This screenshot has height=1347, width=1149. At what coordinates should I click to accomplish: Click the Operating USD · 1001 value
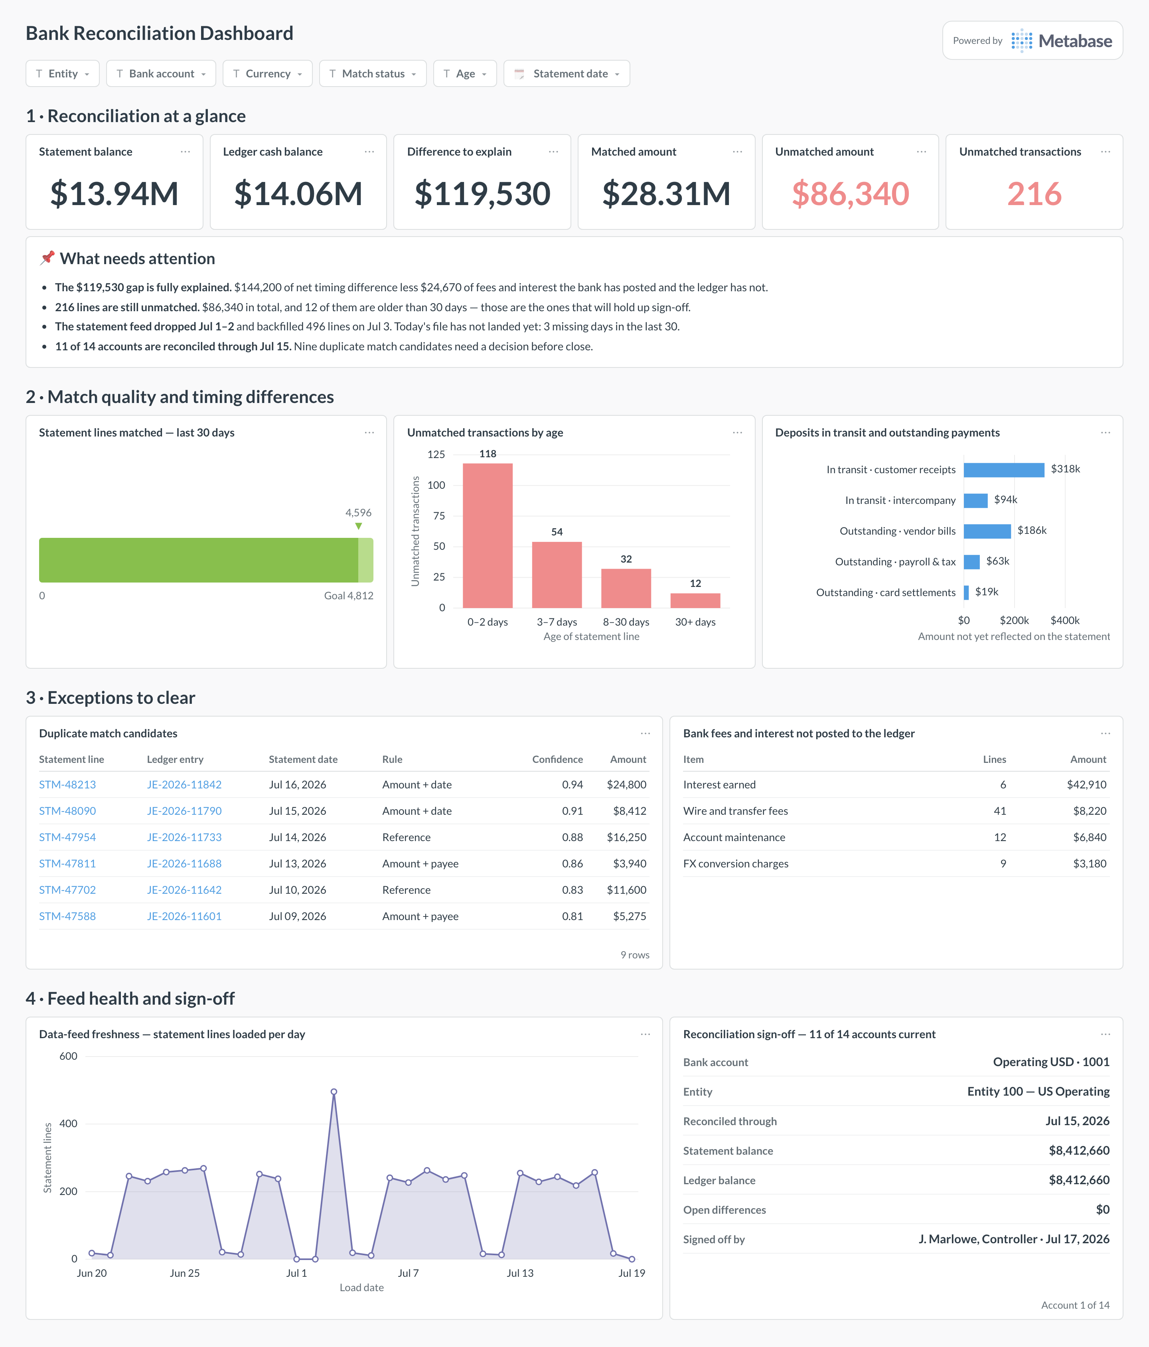pos(1051,1062)
